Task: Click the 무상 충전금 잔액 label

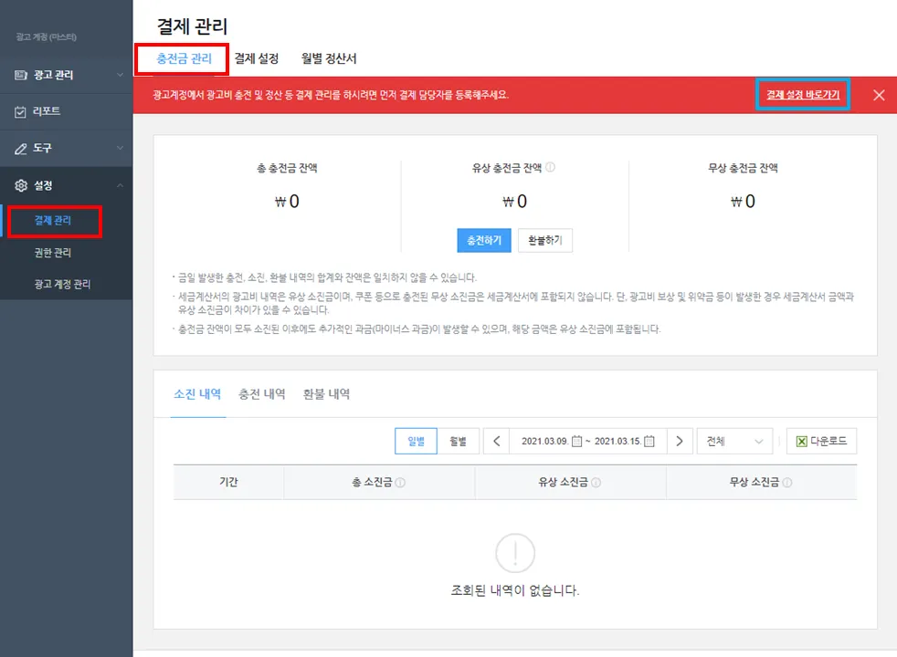Action: click(743, 168)
